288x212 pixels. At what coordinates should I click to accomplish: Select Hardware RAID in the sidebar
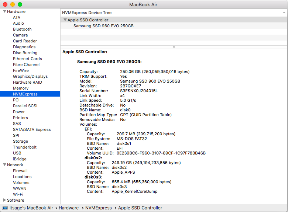click(27, 82)
